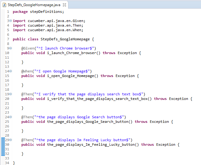Click 'cucumber.api.java.en.Given;' import text
Image resolution: width=201 pixels, height=165 pixels.
(57, 21)
